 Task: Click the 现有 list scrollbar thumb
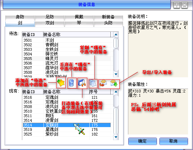tap(116, 121)
